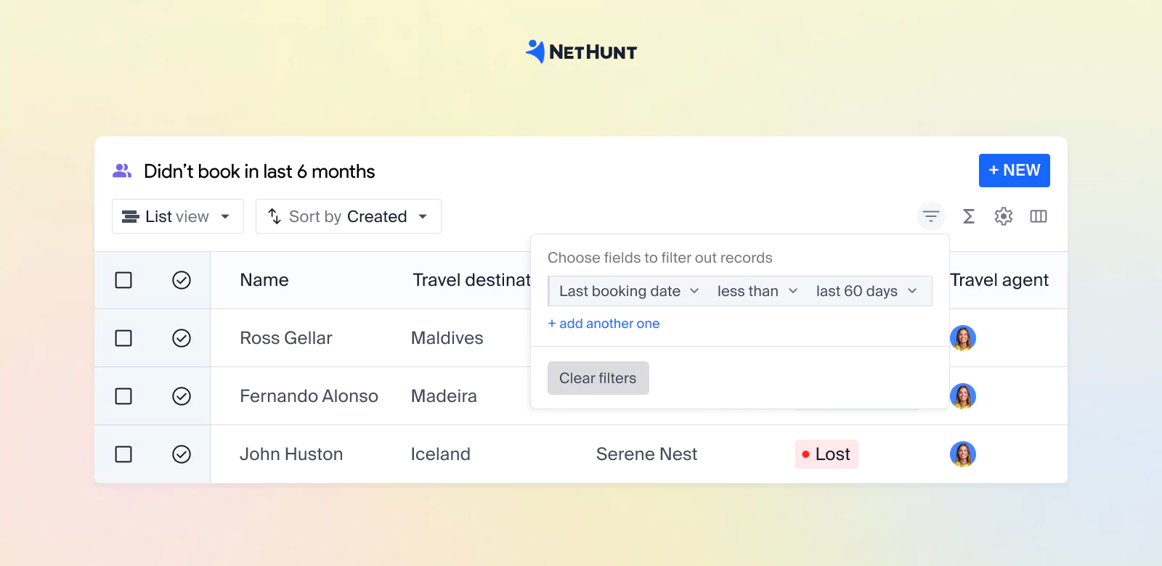Image resolution: width=1162 pixels, height=566 pixels.
Task: Click the red Lost status tag
Action: coord(826,454)
